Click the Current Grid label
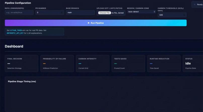This screenshot has width=203, height=112. tap(83, 68)
